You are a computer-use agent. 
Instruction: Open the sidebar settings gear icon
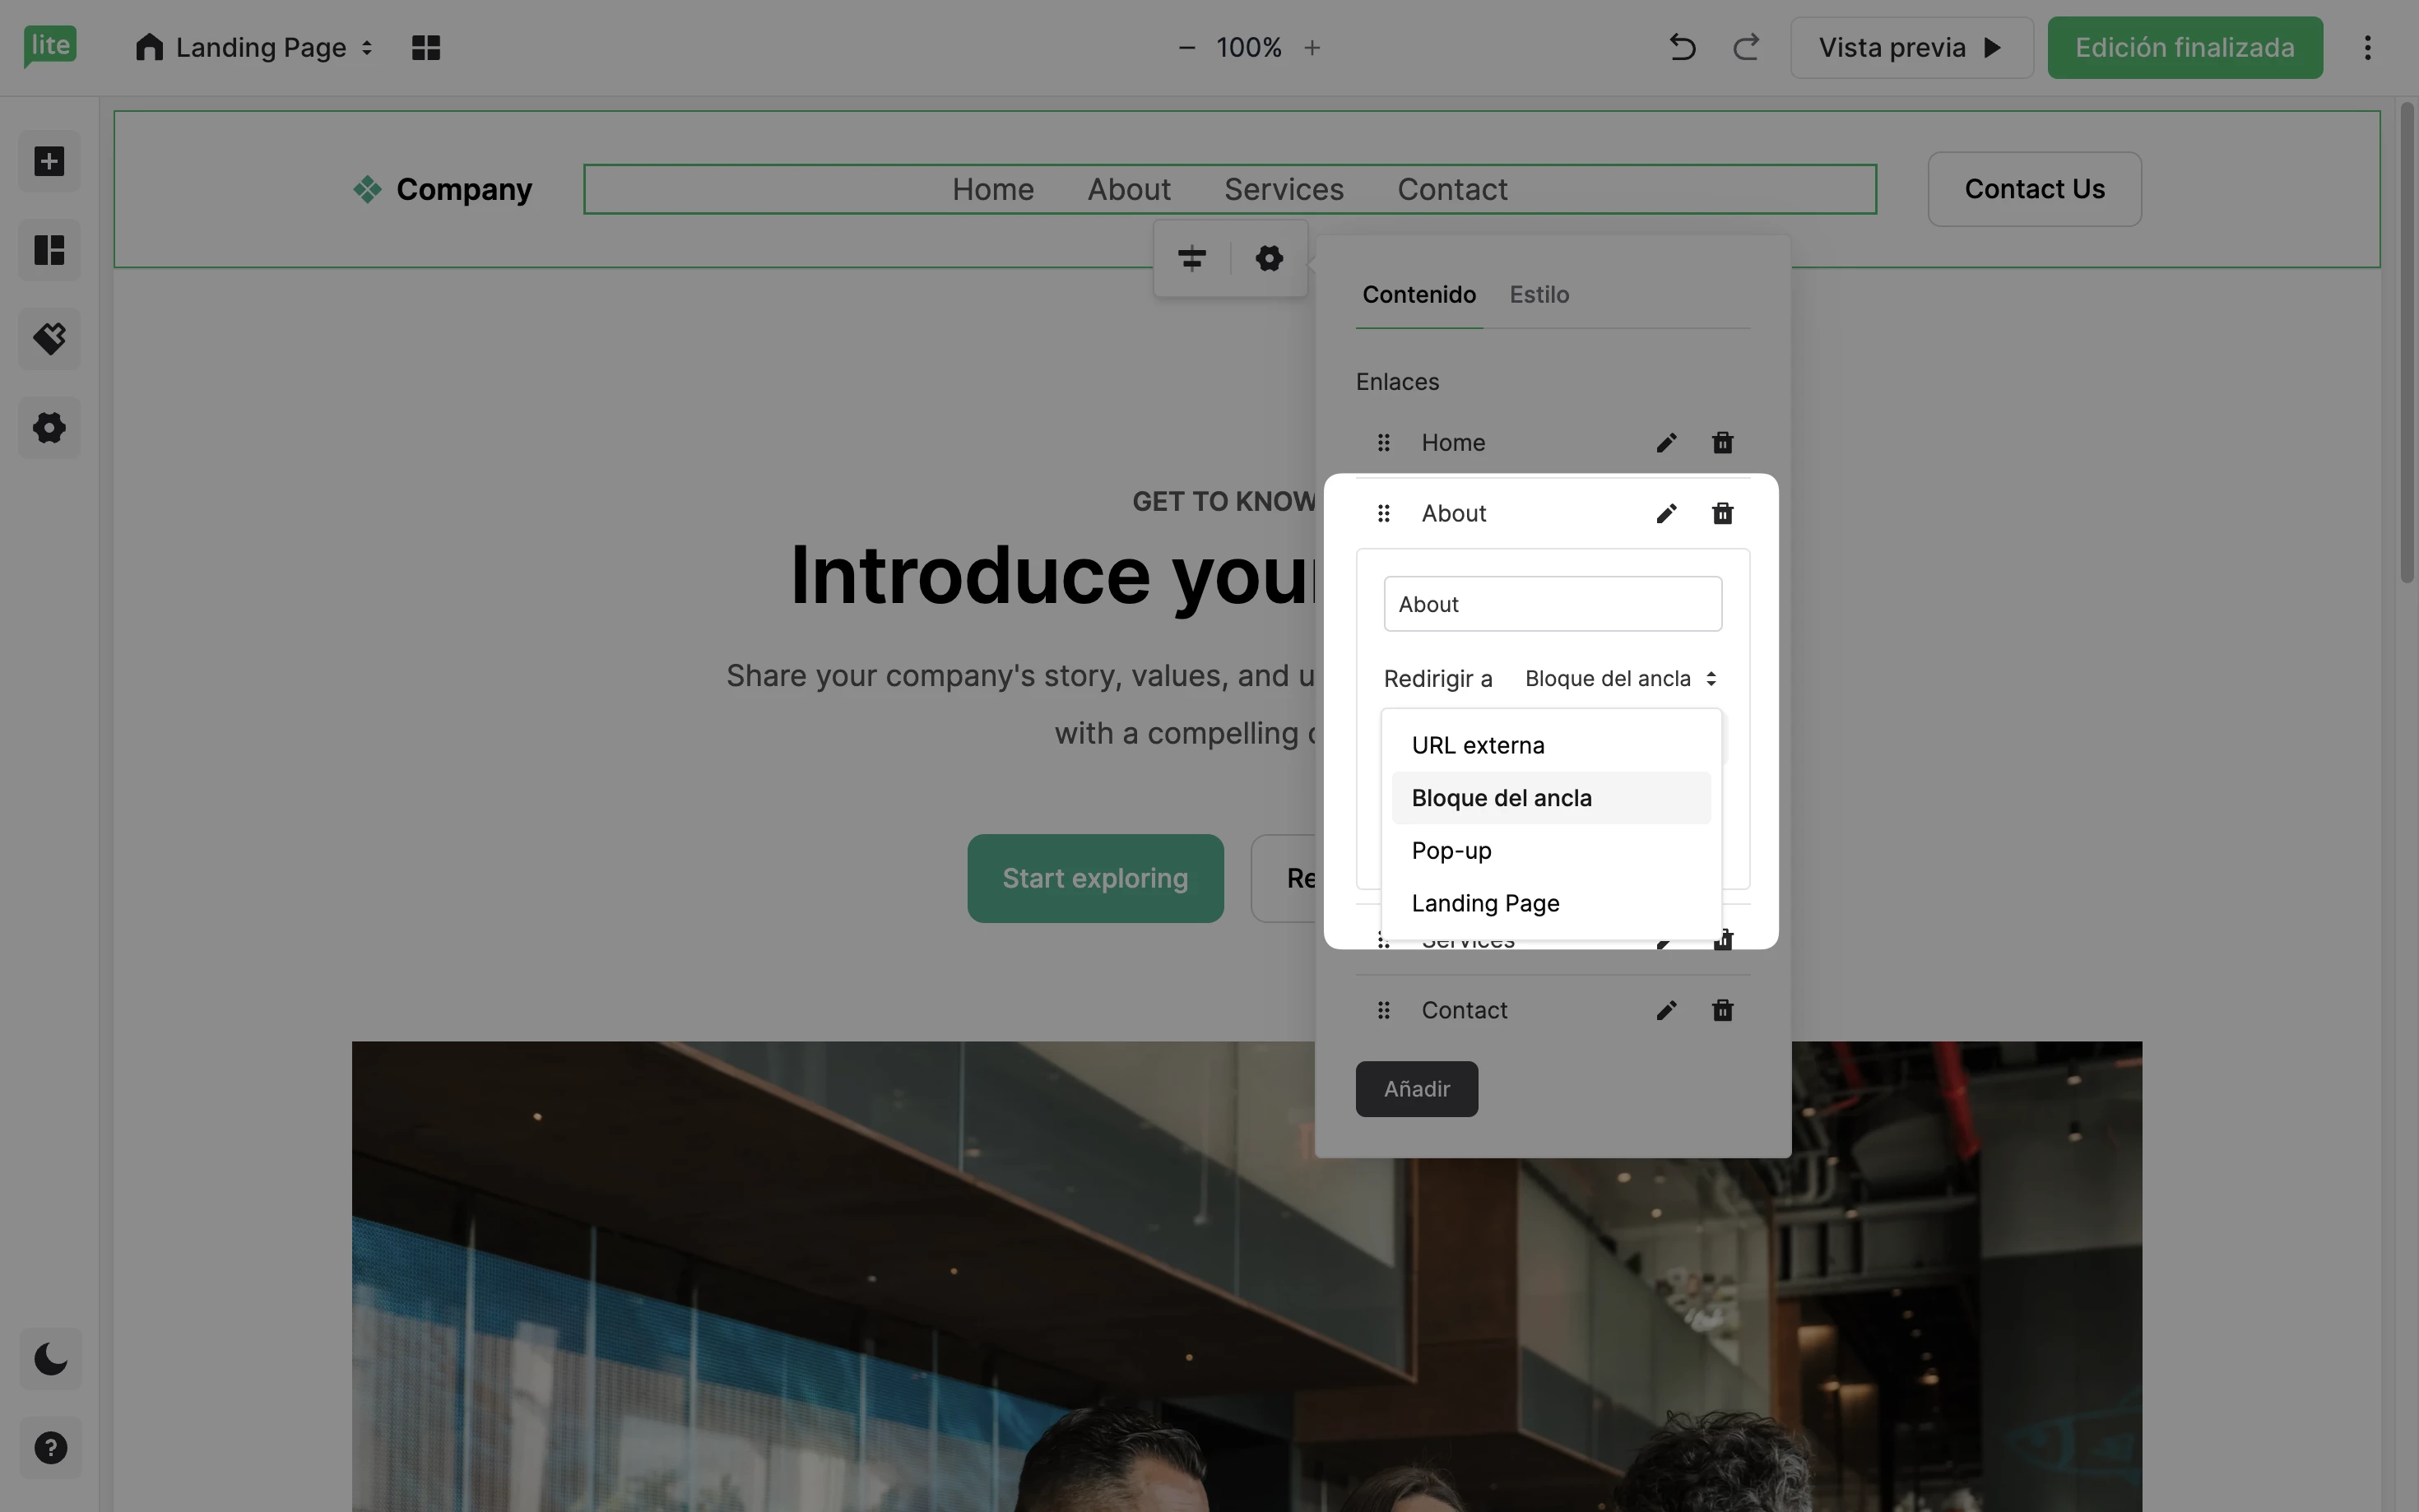(49, 428)
